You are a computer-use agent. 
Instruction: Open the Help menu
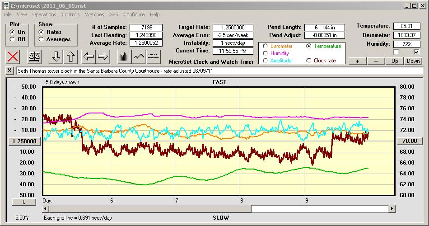154,14
